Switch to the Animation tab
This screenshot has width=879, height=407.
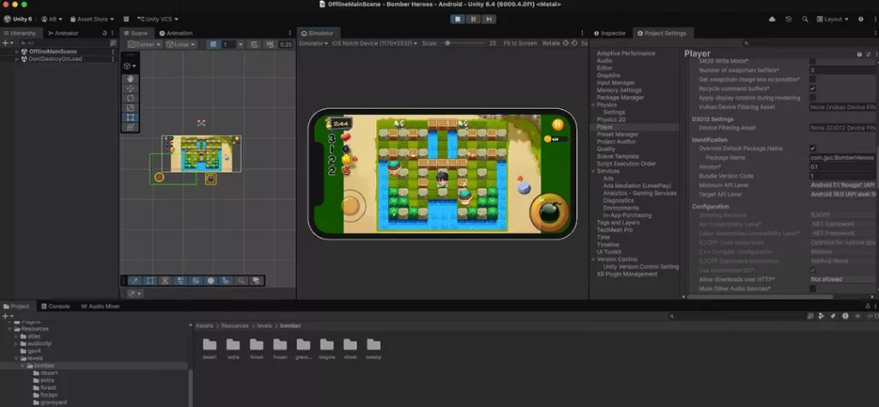(x=175, y=33)
